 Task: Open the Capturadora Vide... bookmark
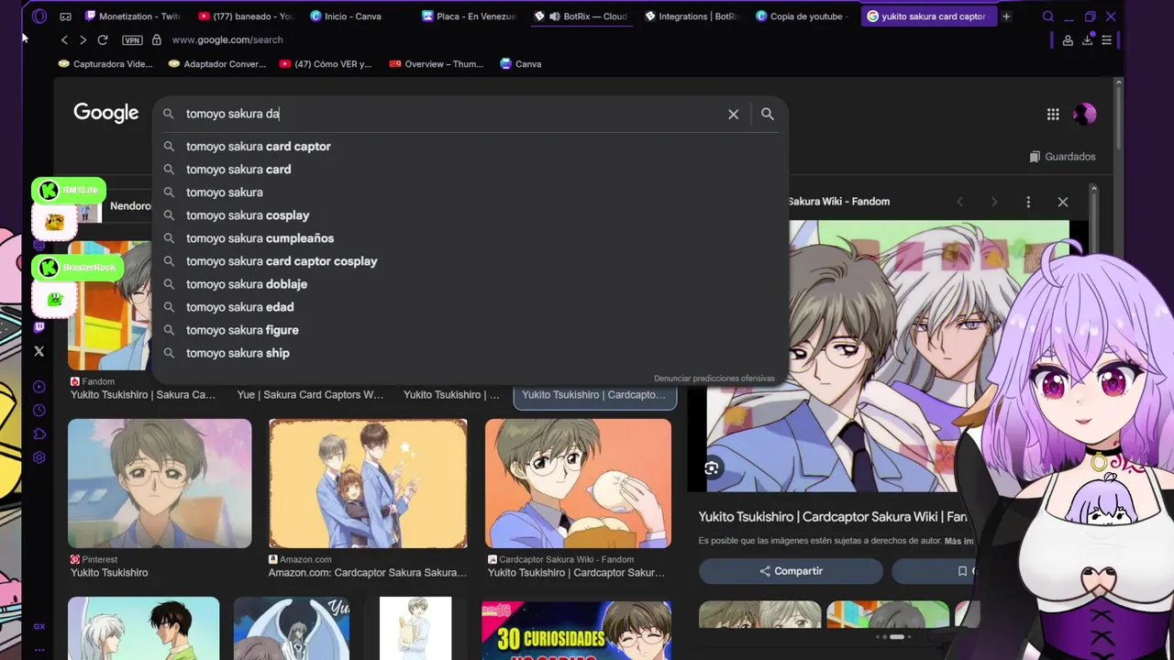click(x=105, y=64)
